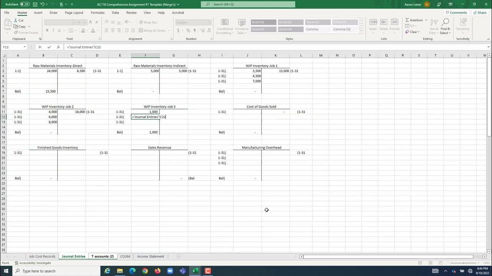Select the View ribbon tab

pos(147,13)
